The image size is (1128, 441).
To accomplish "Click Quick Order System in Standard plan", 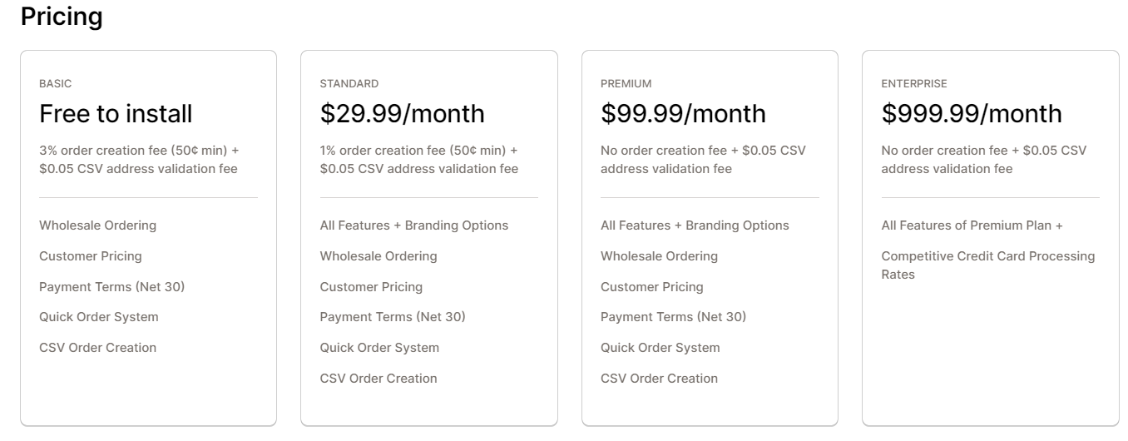I will point(379,348).
